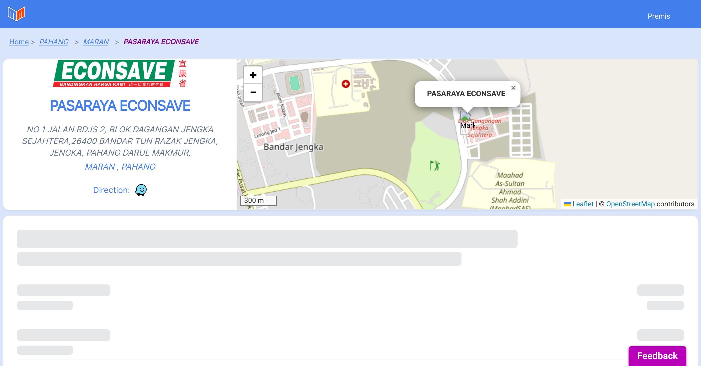Click the MARAN district link under address
This screenshot has height=366, width=701.
point(100,167)
